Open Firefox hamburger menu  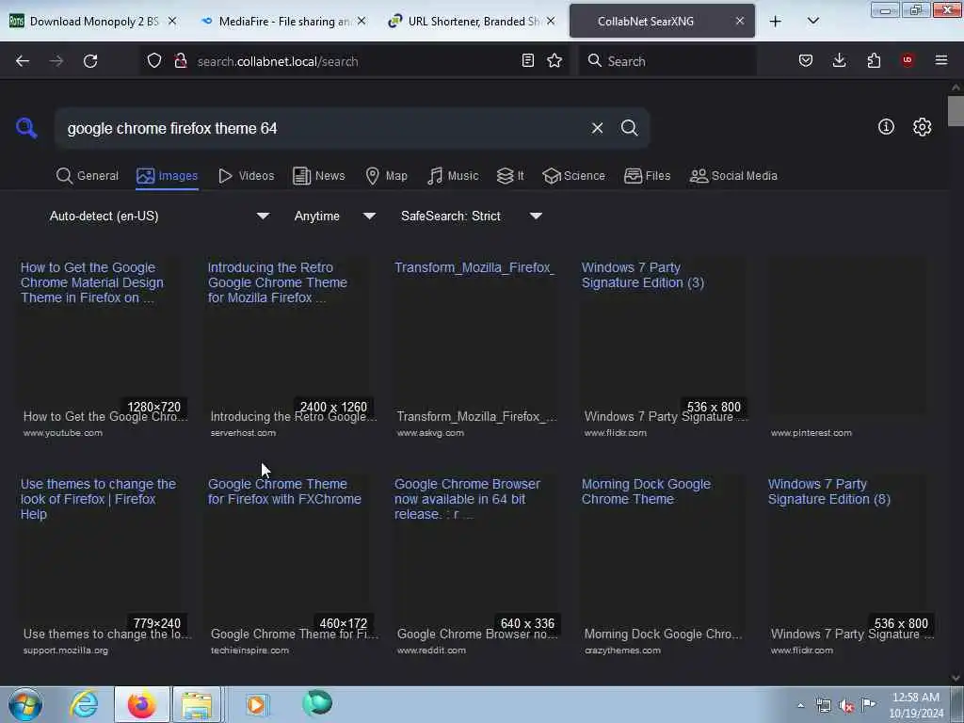click(941, 61)
